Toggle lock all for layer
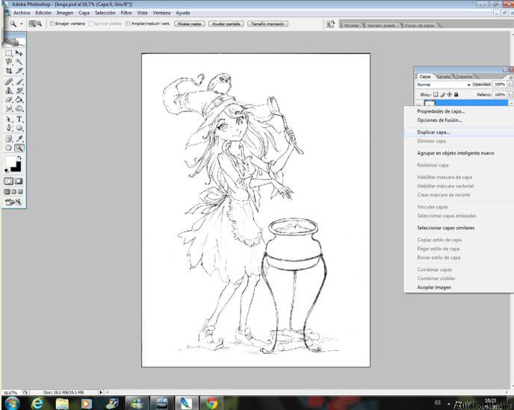Image resolution: width=514 pixels, height=410 pixels. coord(456,94)
